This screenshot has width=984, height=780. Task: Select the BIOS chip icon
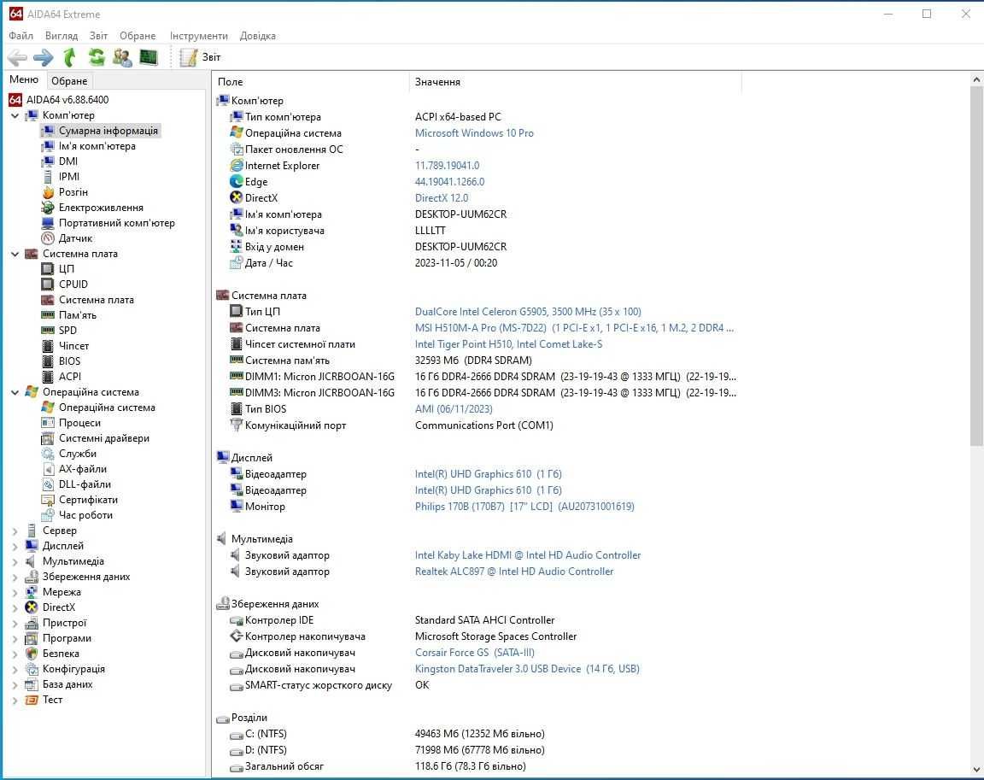click(48, 361)
